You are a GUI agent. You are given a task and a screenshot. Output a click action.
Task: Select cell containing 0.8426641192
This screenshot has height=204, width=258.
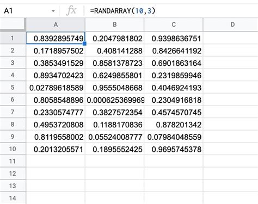(x=174, y=51)
